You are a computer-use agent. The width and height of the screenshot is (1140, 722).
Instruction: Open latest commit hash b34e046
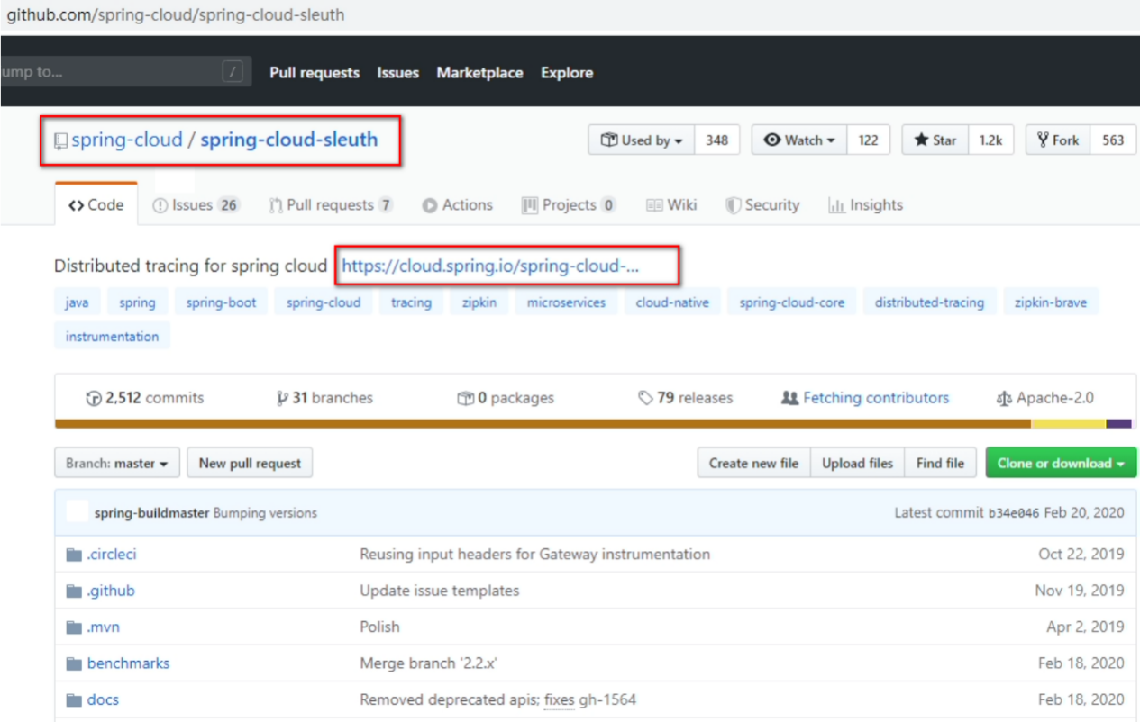(x=1014, y=513)
